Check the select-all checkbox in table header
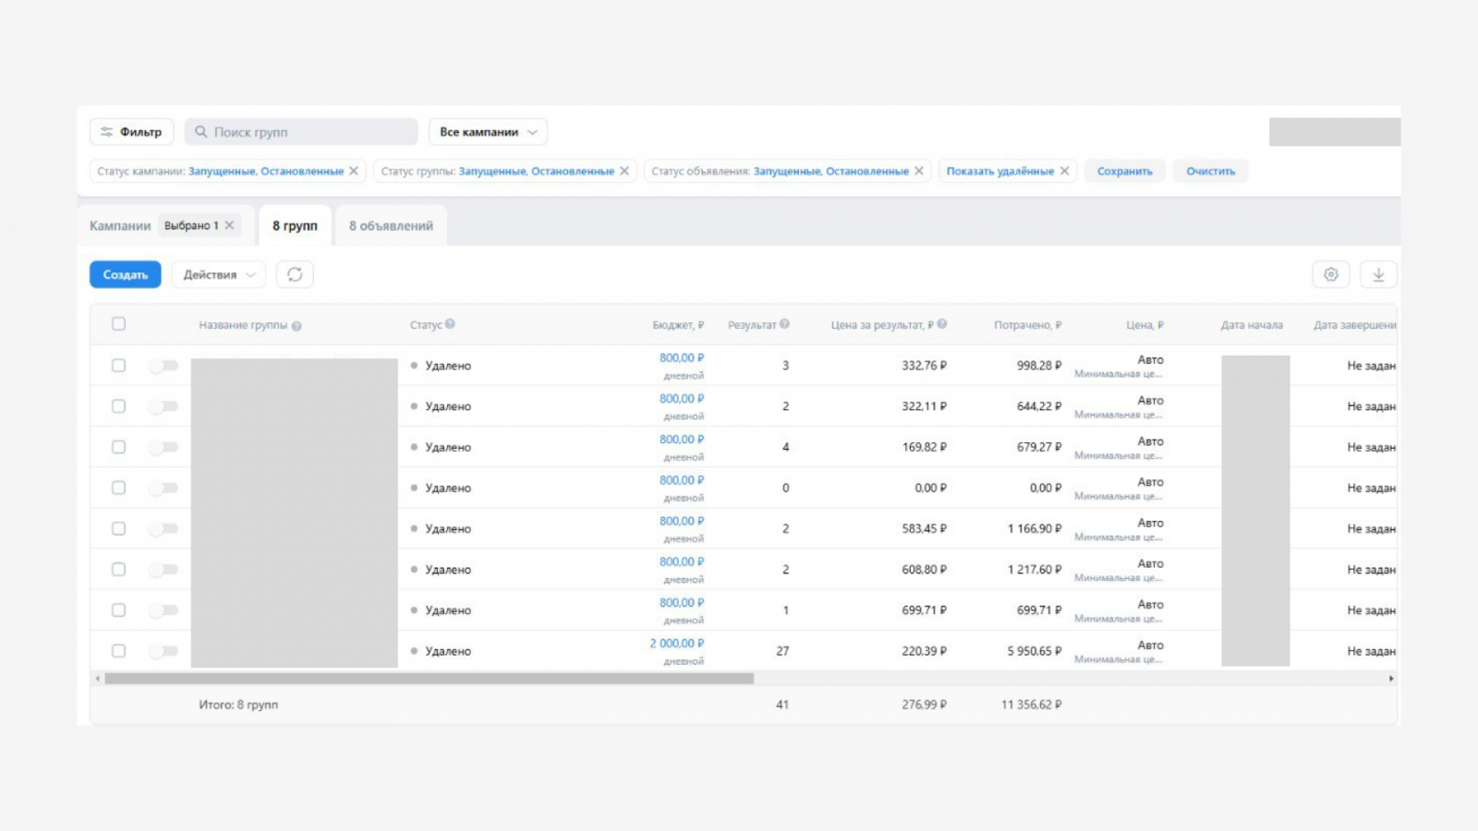This screenshot has height=831, width=1478. (x=118, y=324)
